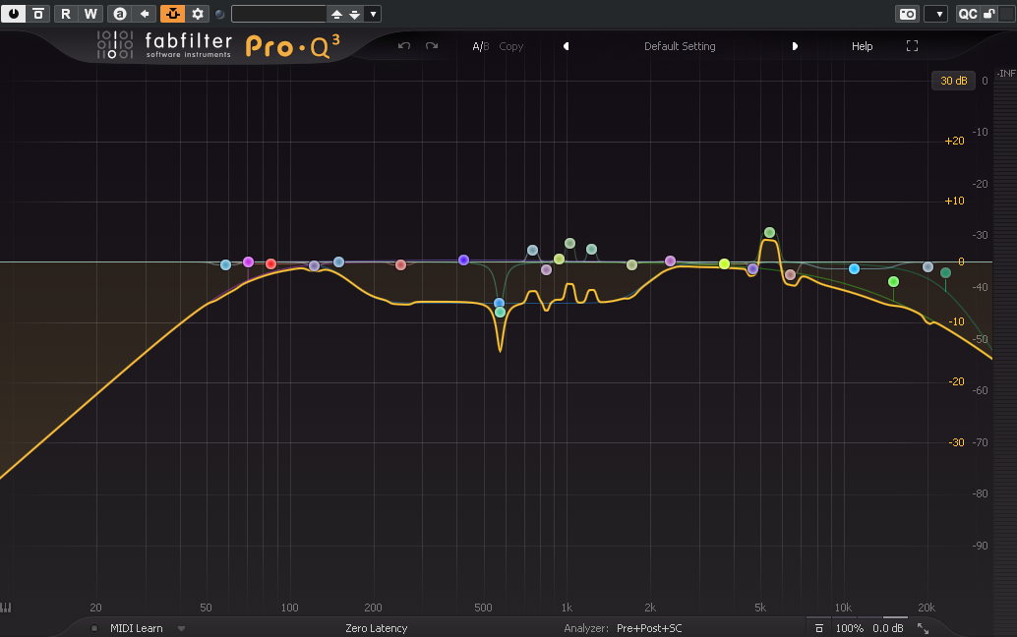Click the -INF peak level readout
This screenshot has height=637, width=1017.
pyautogui.click(x=1006, y=73)
